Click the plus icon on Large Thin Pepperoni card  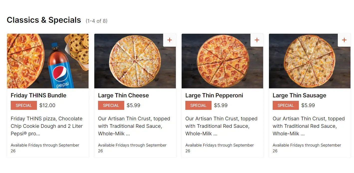point(257,40)
